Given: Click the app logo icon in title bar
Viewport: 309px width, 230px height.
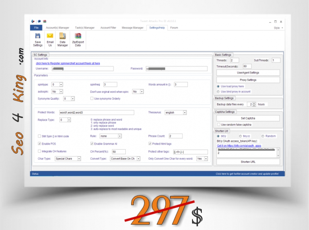Looking at the screenshot, I should [33, 21].
